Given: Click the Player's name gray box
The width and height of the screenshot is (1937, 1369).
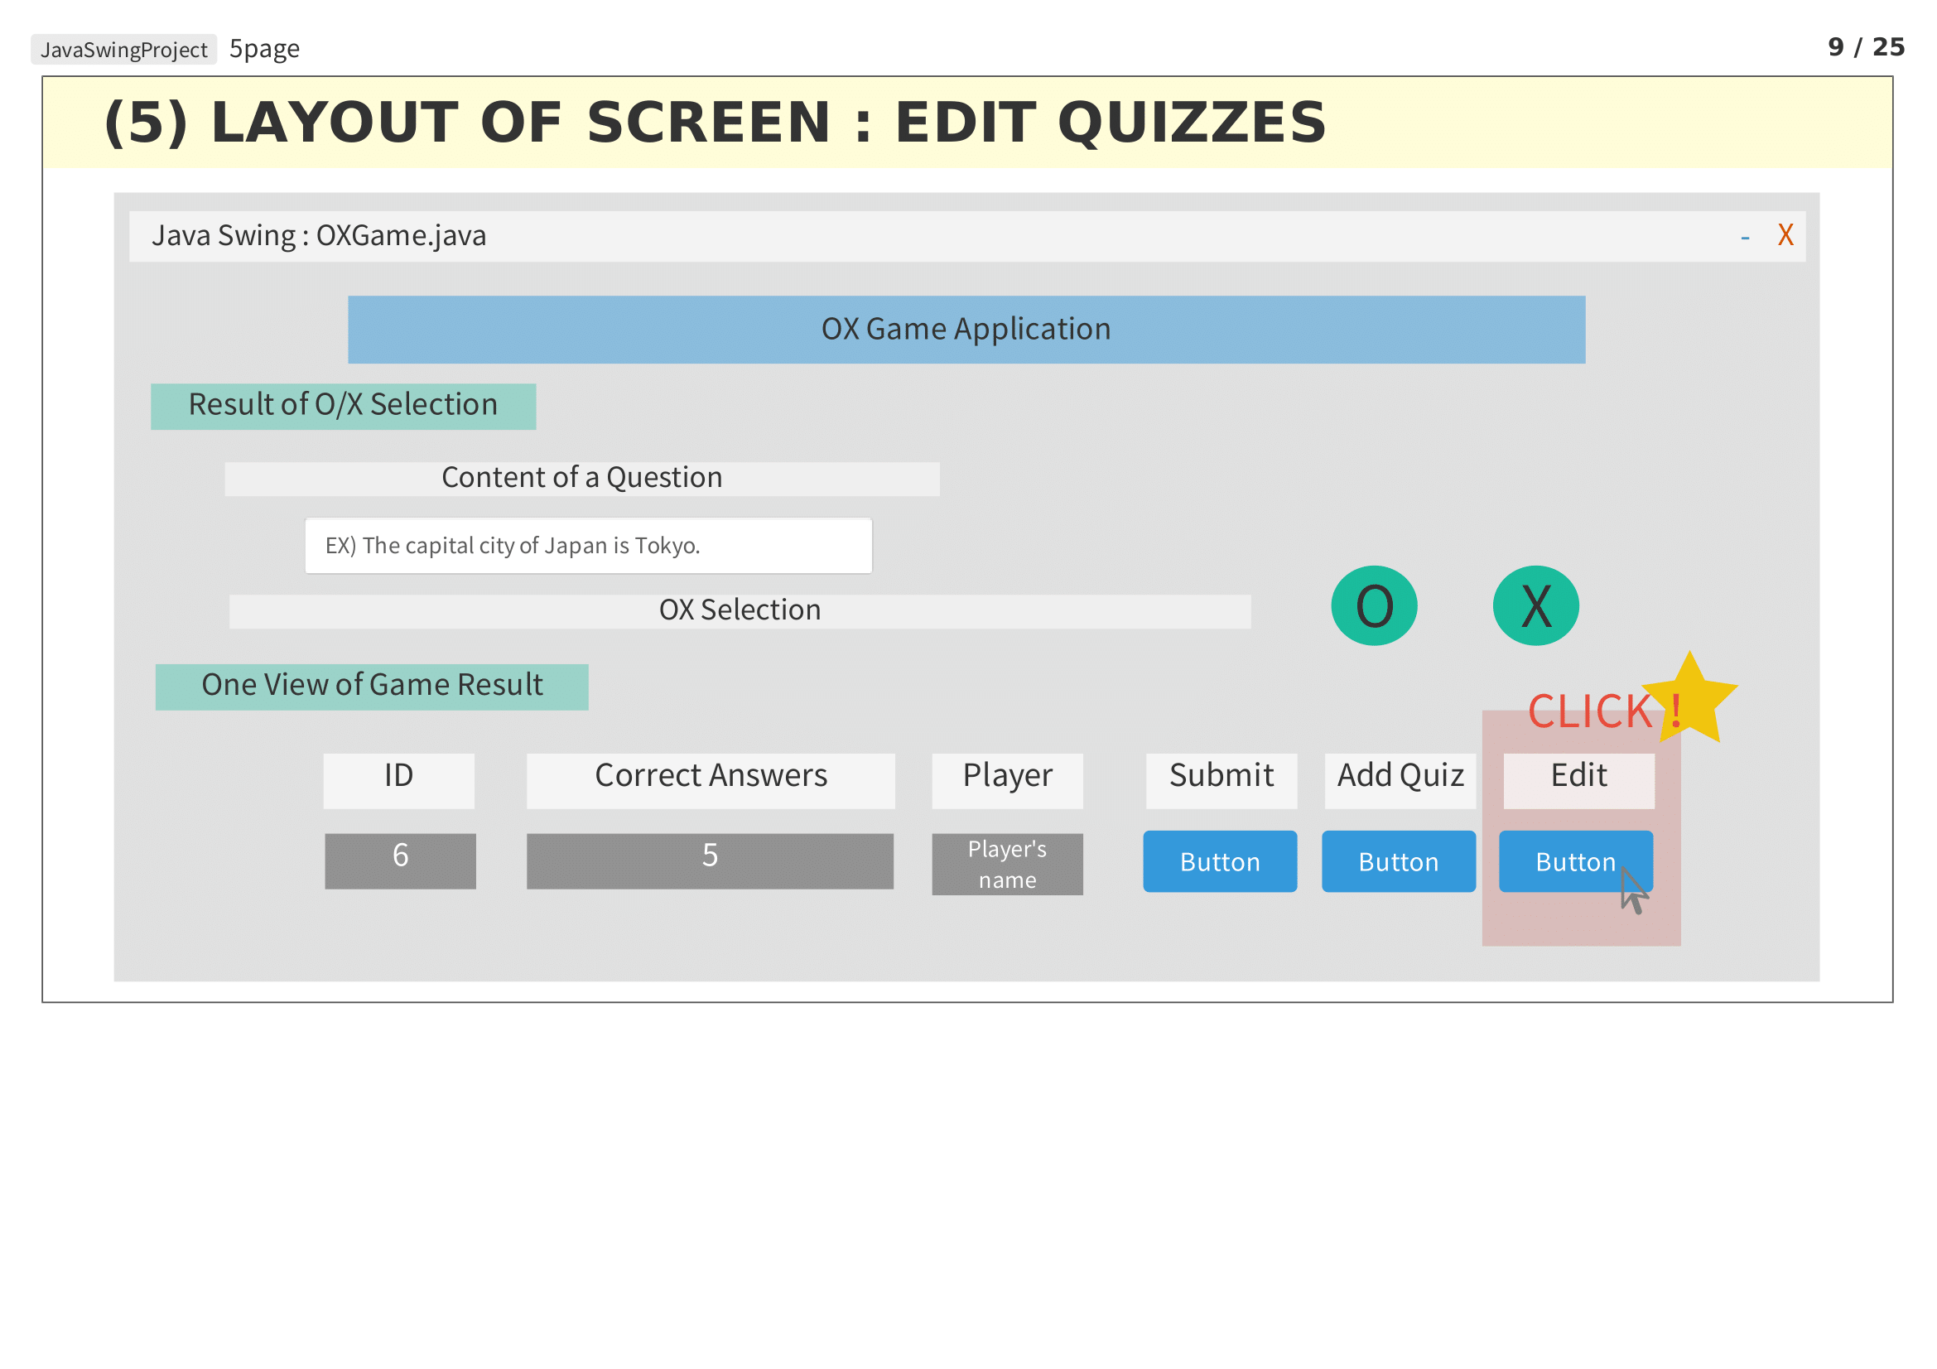Looking at the screenshot, I should [1006, 864].
